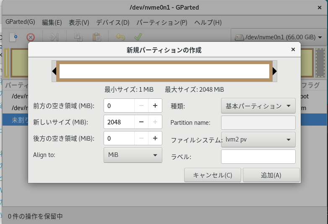This screenshot has height=224, width=328.
Task: Click the partition size preview bar
Action: click(x=164, y=71)
